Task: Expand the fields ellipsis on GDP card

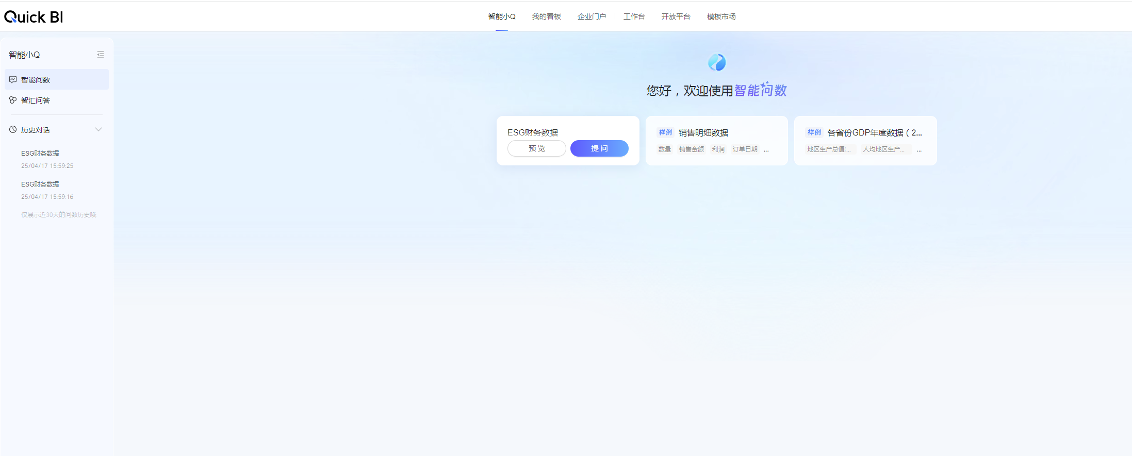Action: (x=919, y=149)
